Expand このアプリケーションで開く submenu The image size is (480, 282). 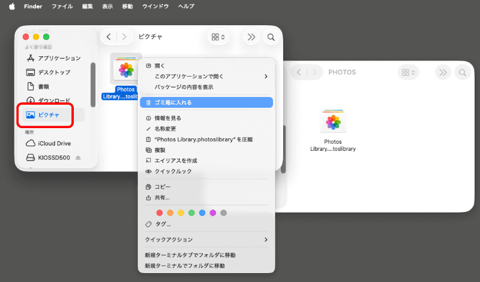click(x=206, y=77)
